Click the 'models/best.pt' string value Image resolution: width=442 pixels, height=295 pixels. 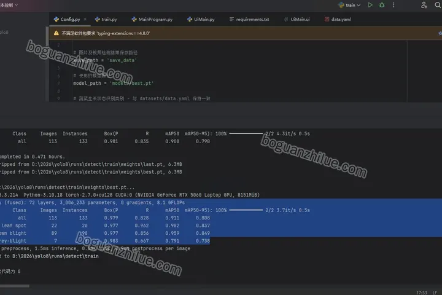click(x=131, y=84)
